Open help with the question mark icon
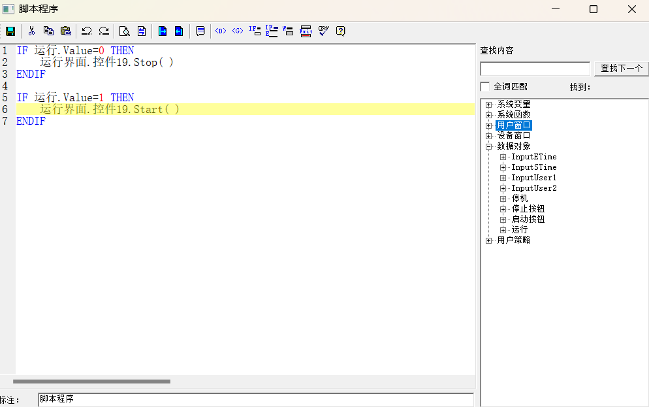649x407 pixels. [x=340, y=31]
